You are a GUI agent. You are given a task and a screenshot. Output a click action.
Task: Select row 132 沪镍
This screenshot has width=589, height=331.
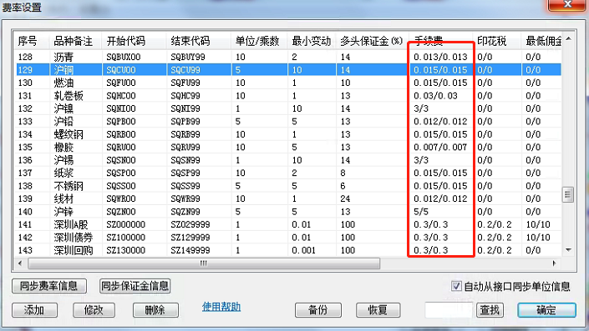(x=289, y=108)
